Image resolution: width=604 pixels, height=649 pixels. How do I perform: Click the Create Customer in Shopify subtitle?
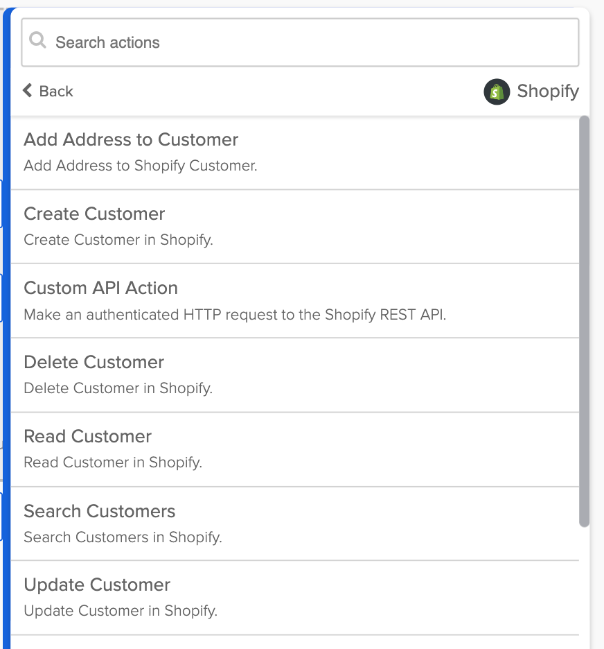(x=118, y=240)
